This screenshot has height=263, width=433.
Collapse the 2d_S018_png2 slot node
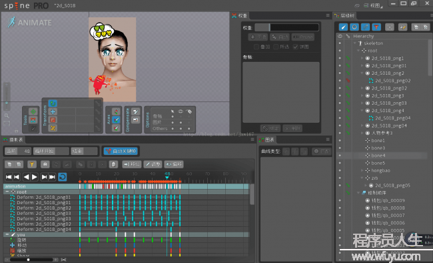[362, 73]
